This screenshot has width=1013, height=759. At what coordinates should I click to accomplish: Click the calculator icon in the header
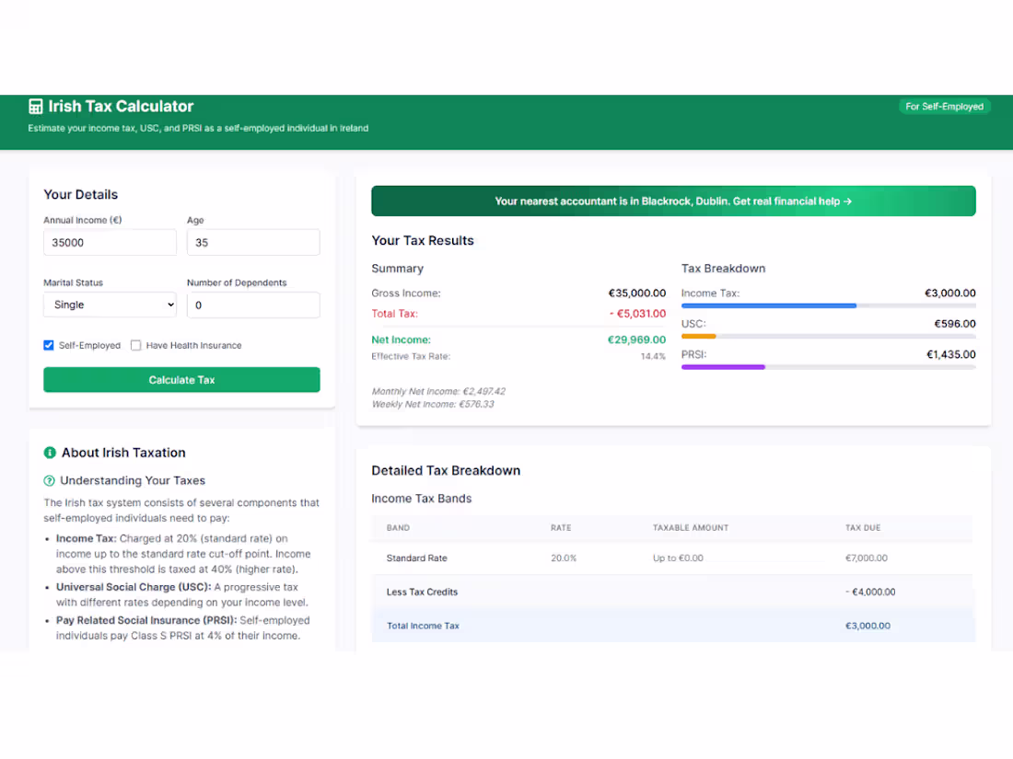pos(35,106)
